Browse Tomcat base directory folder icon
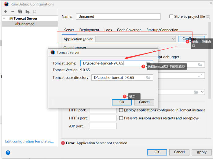 [x=148, y=78]
